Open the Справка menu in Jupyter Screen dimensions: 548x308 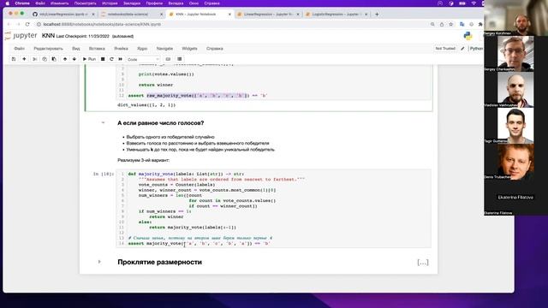(215, 49)
